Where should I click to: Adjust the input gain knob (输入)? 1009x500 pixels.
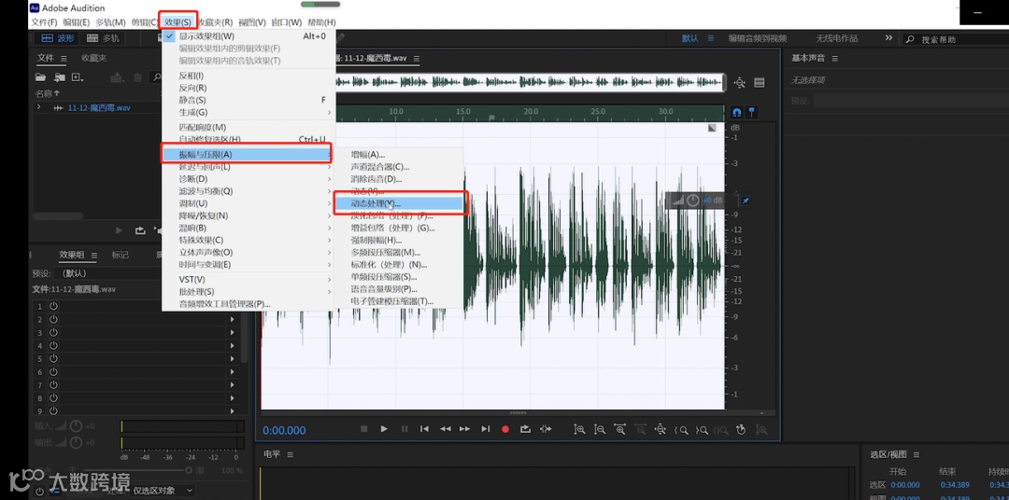point(76,426)
